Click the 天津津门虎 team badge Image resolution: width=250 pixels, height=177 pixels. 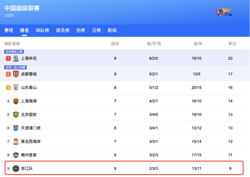click(16, 128)
